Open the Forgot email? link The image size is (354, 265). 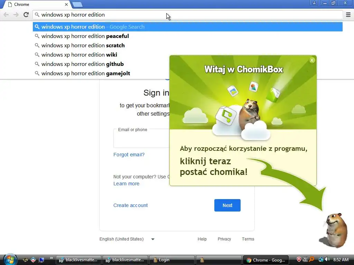click(129, 155)
